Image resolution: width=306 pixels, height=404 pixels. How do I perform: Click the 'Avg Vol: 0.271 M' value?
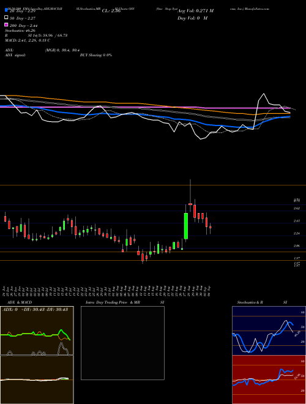(195, 11)
